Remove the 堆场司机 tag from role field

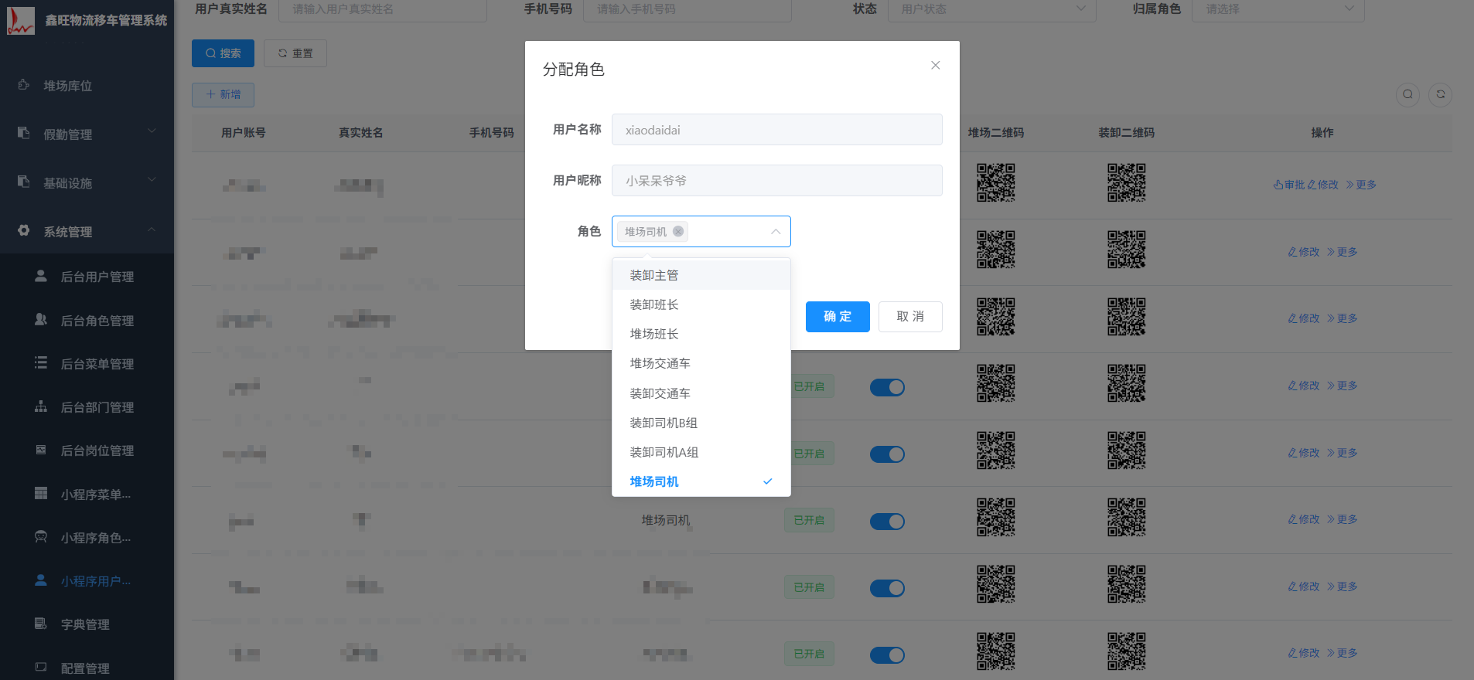(678, 231)
